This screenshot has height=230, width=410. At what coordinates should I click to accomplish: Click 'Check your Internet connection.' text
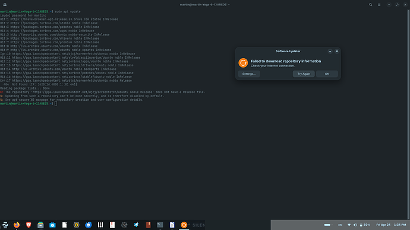273,66
